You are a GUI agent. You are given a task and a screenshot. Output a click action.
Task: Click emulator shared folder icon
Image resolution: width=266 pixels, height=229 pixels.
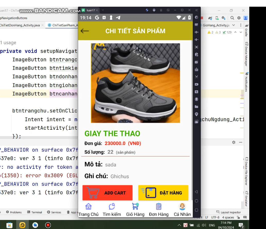pyautogui.click(x=197, y=107)
